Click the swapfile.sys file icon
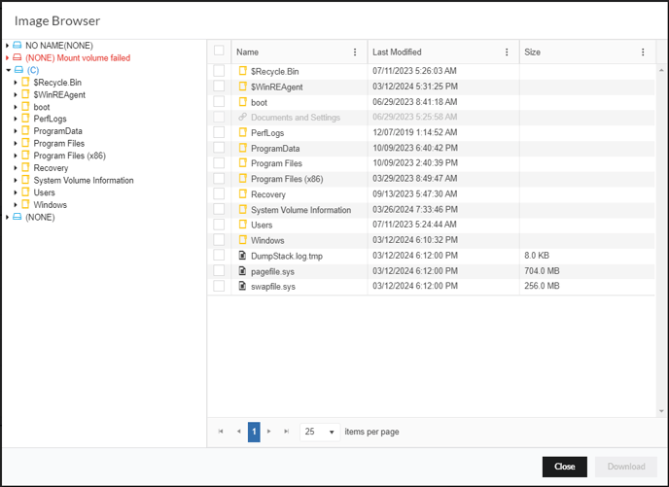Image resolution: width=669 pixels, height=487 pixels. click(242, 286)
